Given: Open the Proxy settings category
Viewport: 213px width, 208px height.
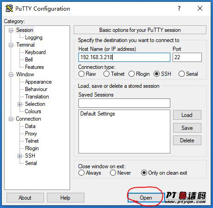Looking at the screenshot, I should 31,134.
